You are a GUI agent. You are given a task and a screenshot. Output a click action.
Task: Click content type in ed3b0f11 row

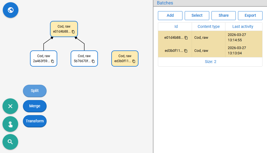pyautogui.click(x=201, y=51)
